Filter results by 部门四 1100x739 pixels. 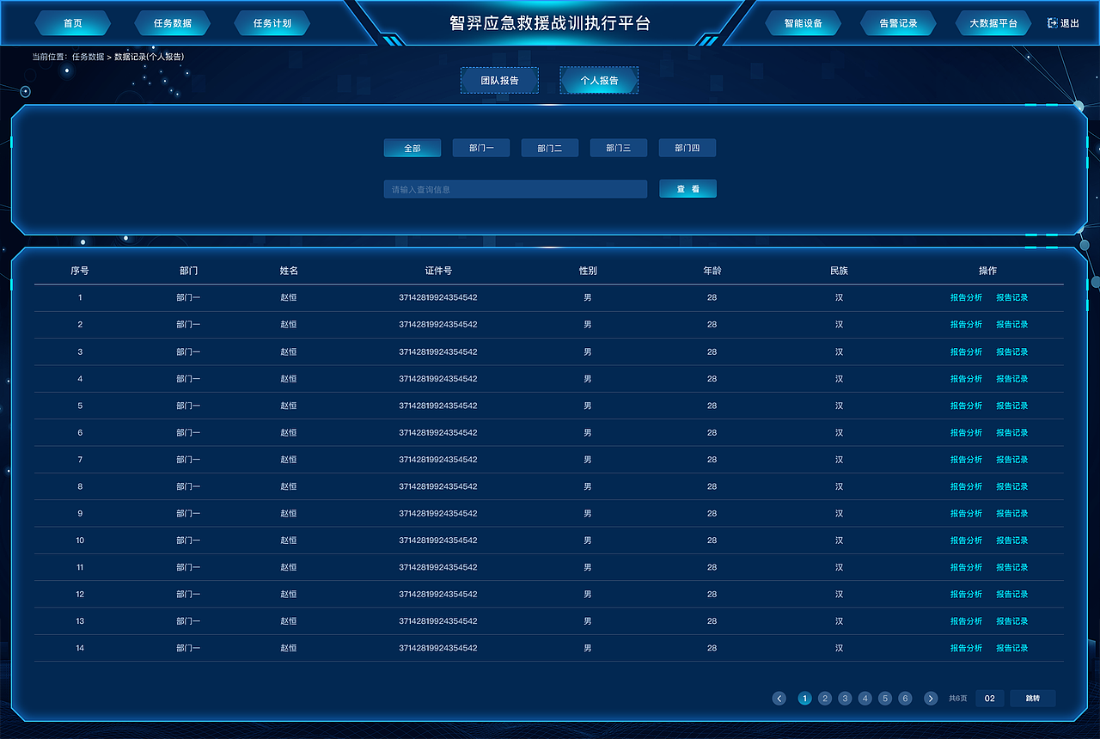[x=687, y=147]
